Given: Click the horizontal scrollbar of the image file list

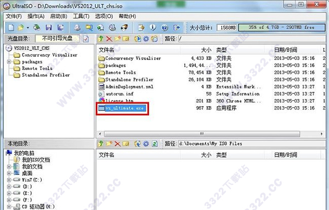Looking at the screenshot, I should (202, 134).
